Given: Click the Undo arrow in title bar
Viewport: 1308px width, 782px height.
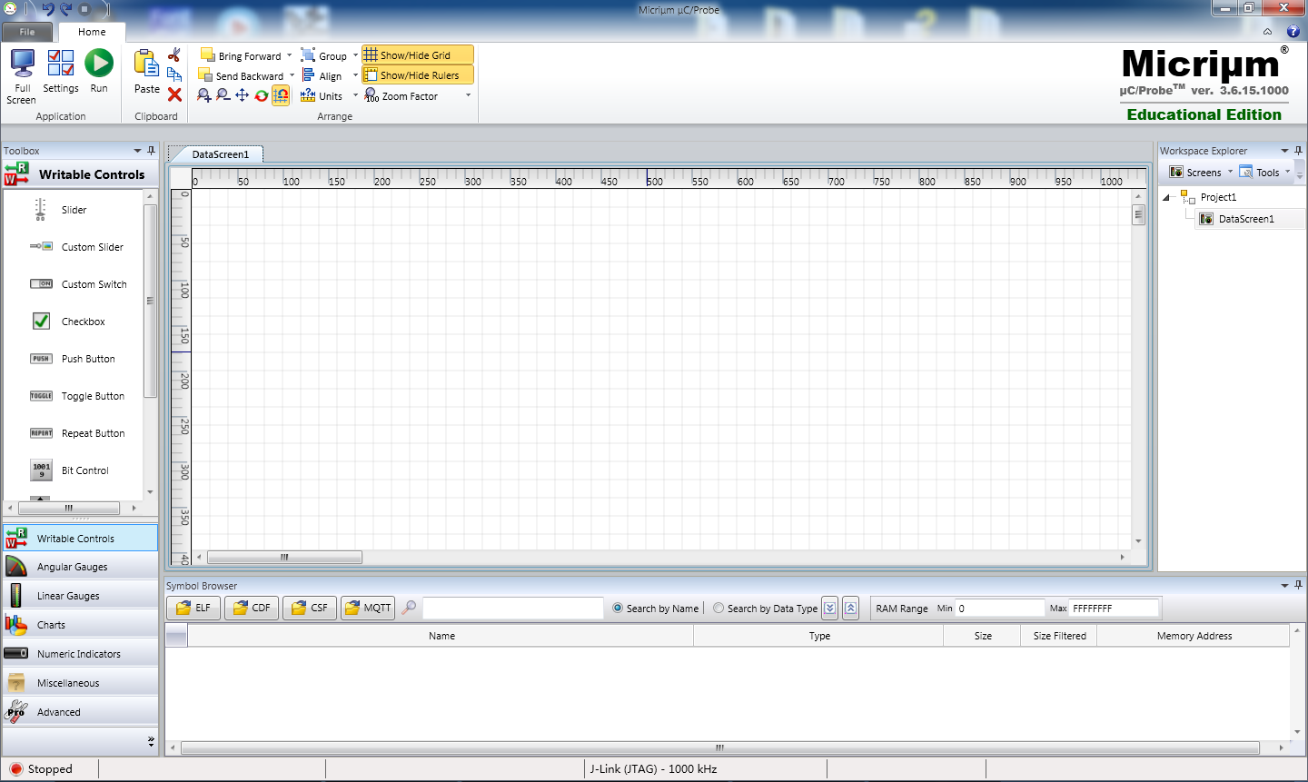Looking at the screenshot, I should pos(47,9).
